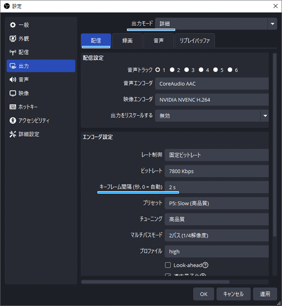Click the tools icon for 詳細設定
Image resolution: width=282 pixels, height=306 pixels.
tap(13, 134)
